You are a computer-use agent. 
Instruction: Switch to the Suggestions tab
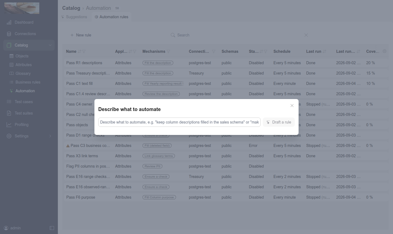[74, 17]
